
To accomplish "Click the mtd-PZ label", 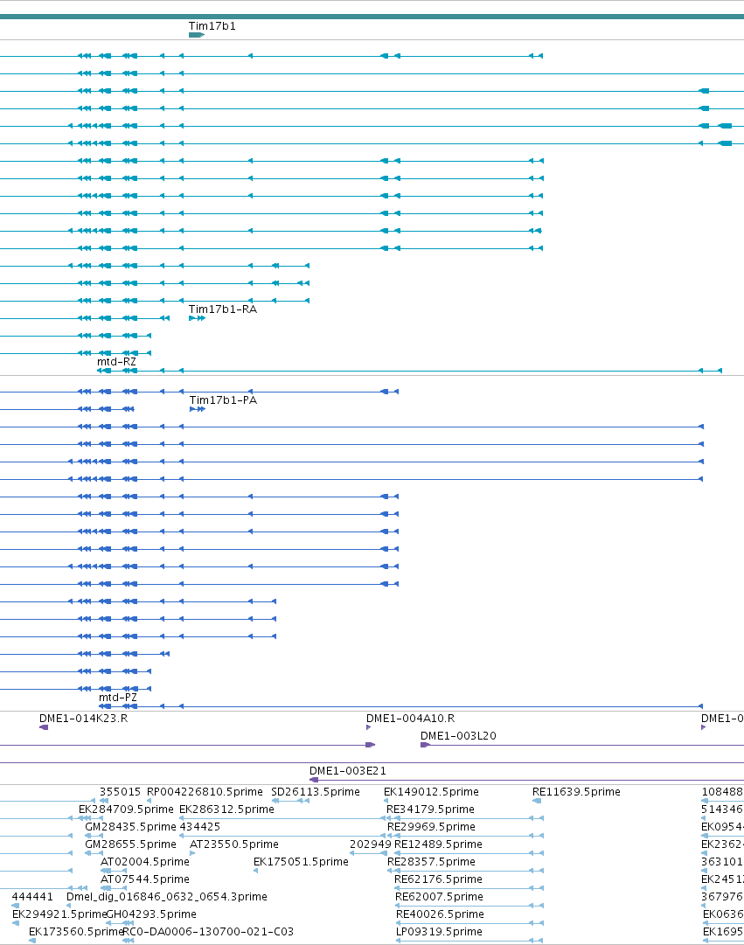I will click(x=117, y=698).
